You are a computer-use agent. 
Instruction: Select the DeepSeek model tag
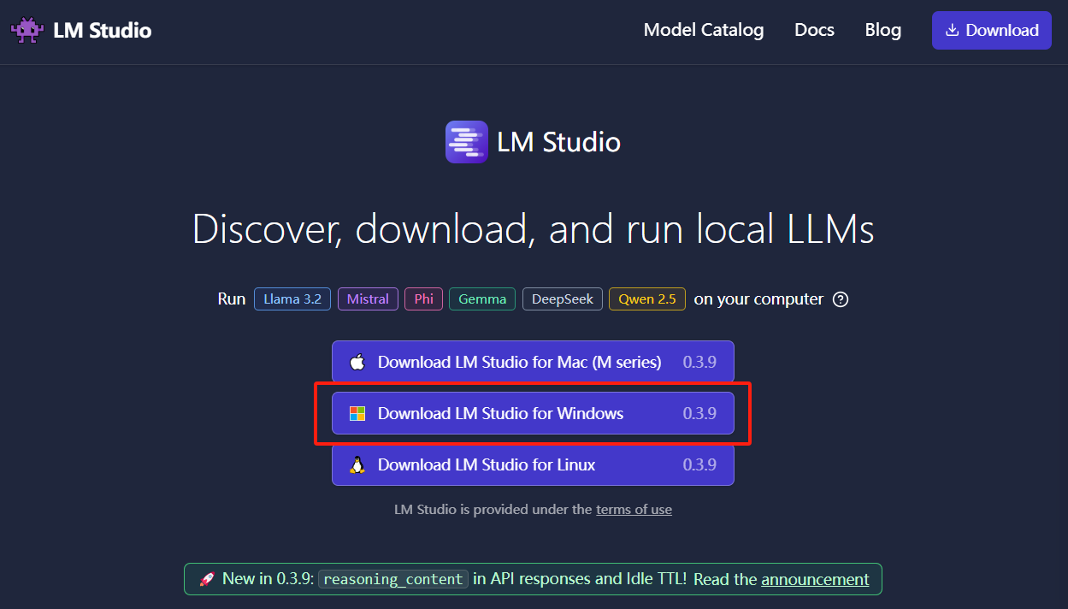[x=563, y=299]
